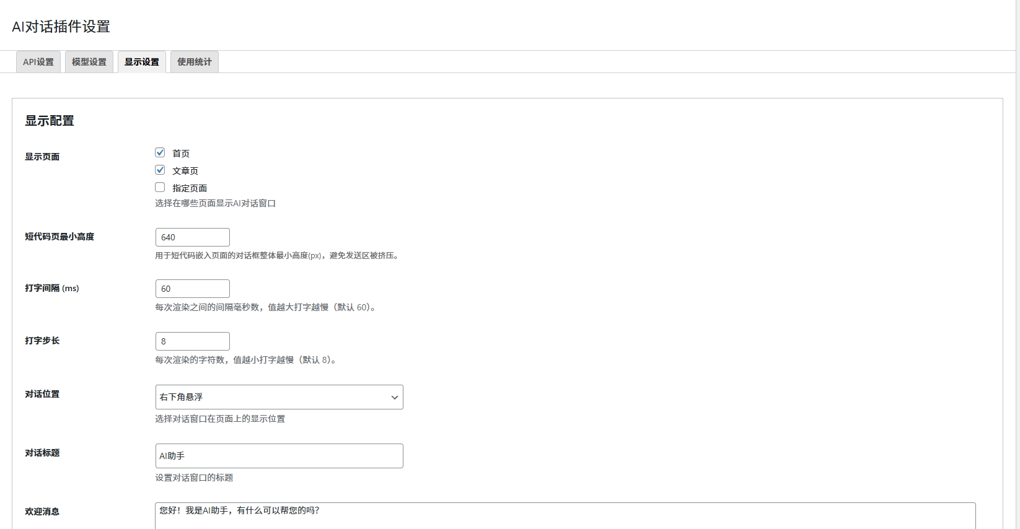Click the 对话标题 label

(42, 453)
